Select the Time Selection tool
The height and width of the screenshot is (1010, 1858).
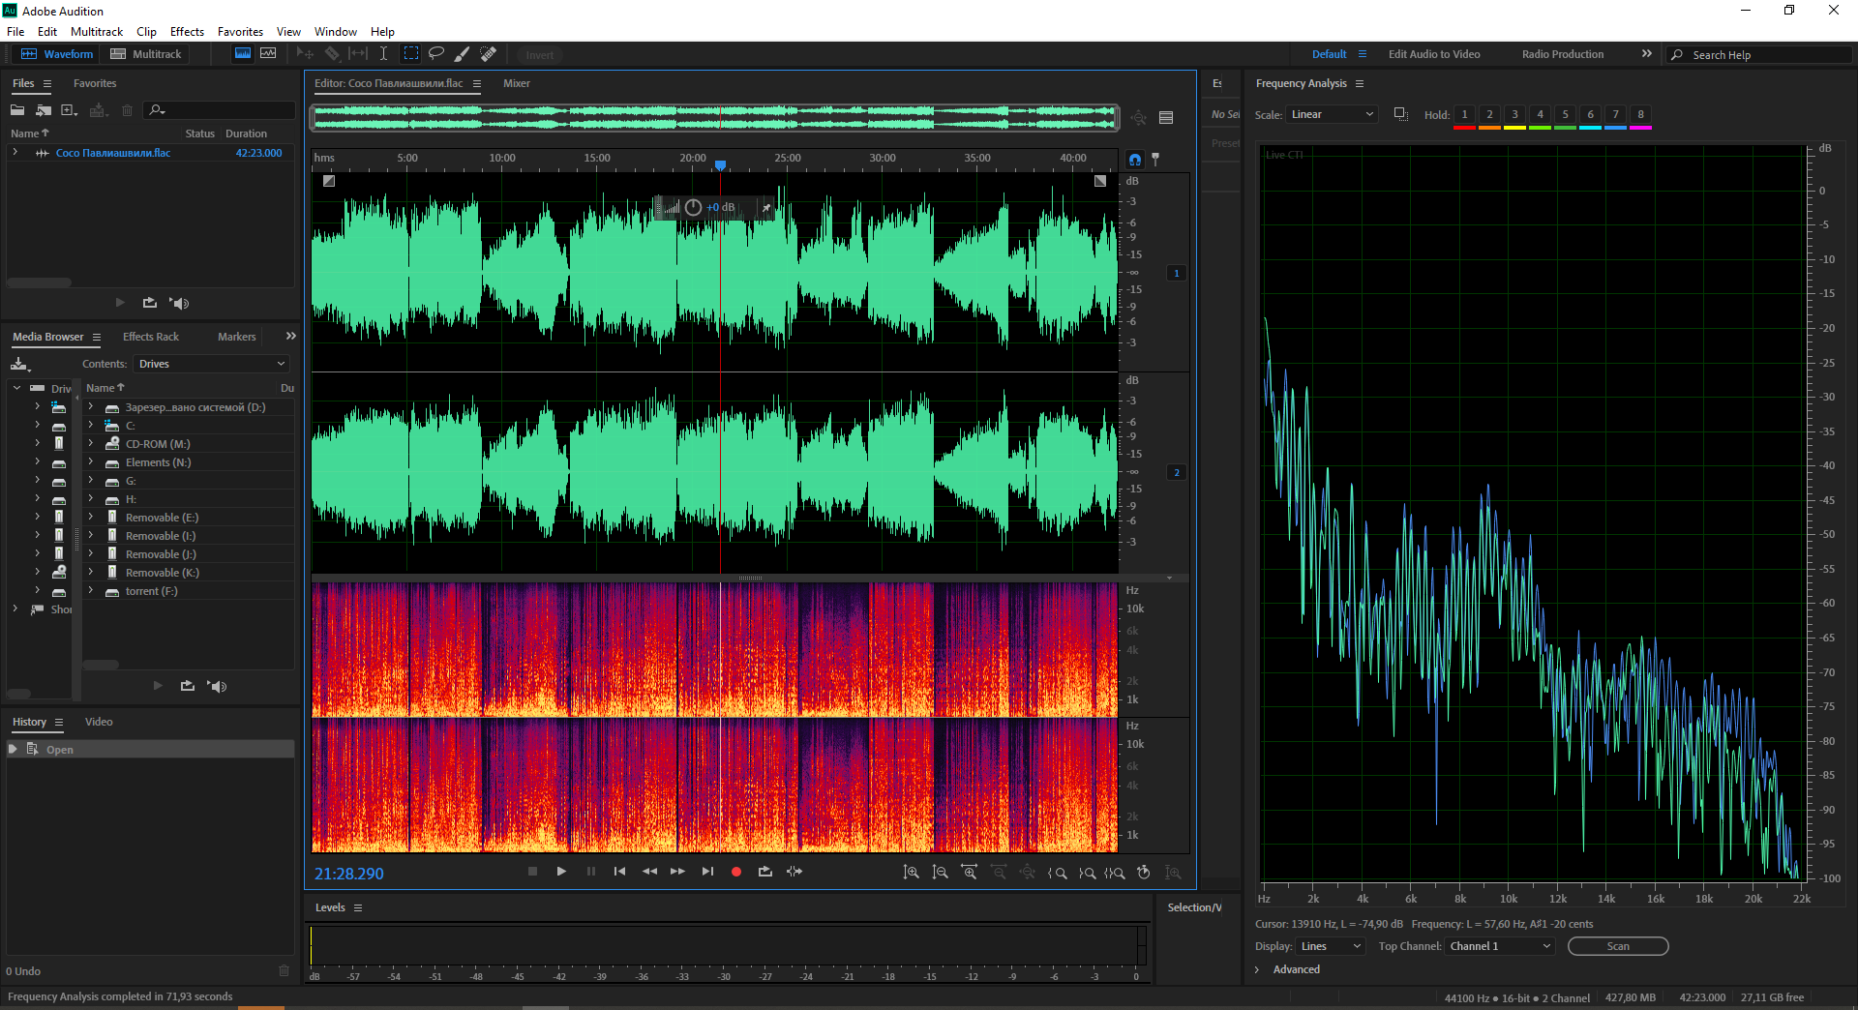(x=383, y=54)
